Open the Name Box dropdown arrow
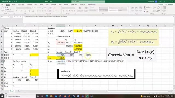This screenshot has width=175, height=98. (9, 17)
